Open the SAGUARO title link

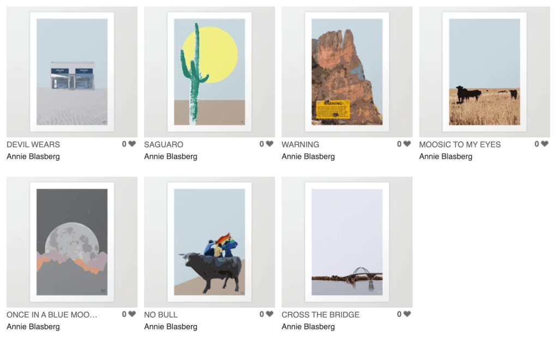point(164,145)
